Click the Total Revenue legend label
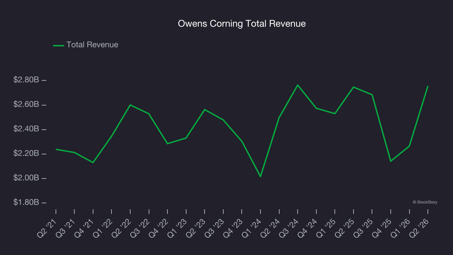 (x=92, y=45)
